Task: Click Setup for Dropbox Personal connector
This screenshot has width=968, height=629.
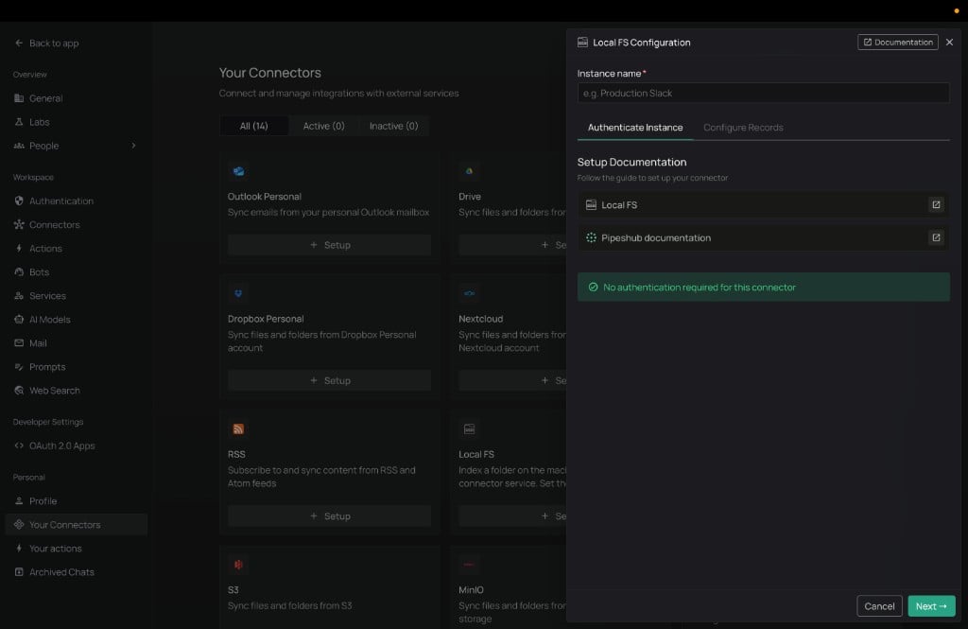Action: point(329,380)
